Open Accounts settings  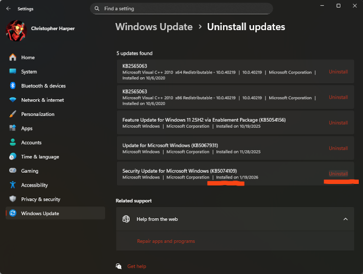tap(55, 143)
